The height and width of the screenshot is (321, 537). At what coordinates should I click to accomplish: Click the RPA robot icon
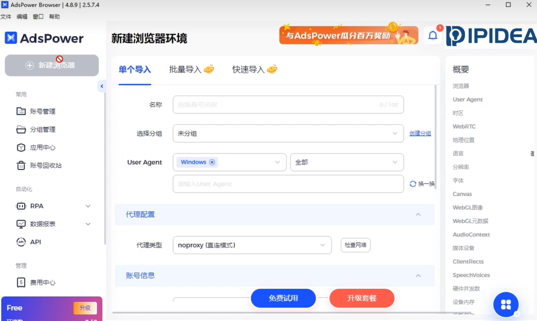coord(21,206)
